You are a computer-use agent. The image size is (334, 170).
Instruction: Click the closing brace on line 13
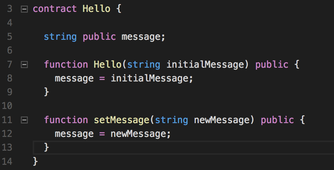(46, 147)
